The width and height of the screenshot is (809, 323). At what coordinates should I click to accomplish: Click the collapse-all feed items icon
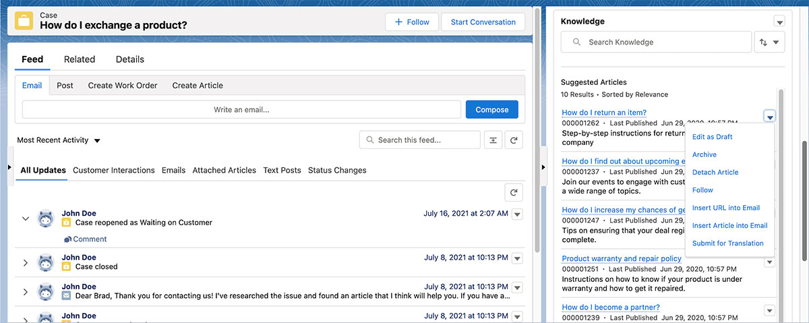pyautogui.click(x=493, y=140)
